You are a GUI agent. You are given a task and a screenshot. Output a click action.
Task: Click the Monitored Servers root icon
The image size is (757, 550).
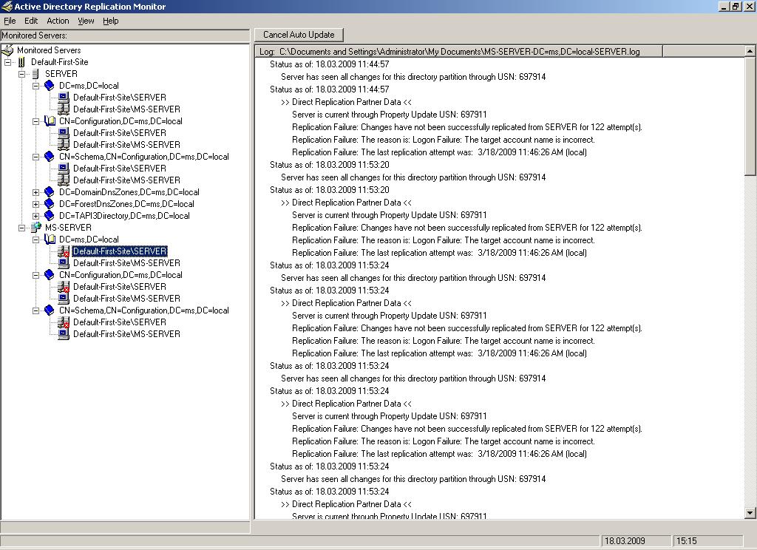(7, 50)
